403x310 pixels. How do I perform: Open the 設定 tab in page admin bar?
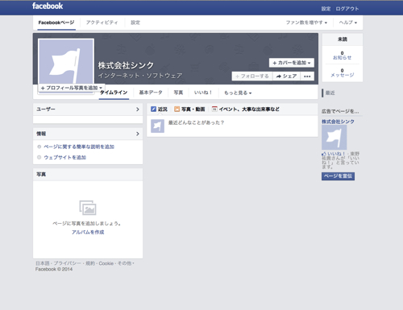coord(135,23)
